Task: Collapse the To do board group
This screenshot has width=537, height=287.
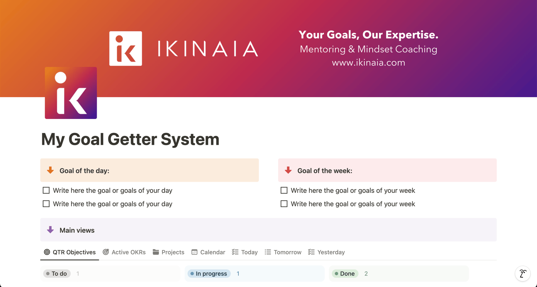Action: (x=57, y=273)
